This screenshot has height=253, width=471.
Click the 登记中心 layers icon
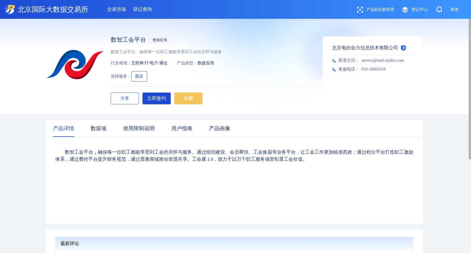pyautogui.click(x=405, y=10)
